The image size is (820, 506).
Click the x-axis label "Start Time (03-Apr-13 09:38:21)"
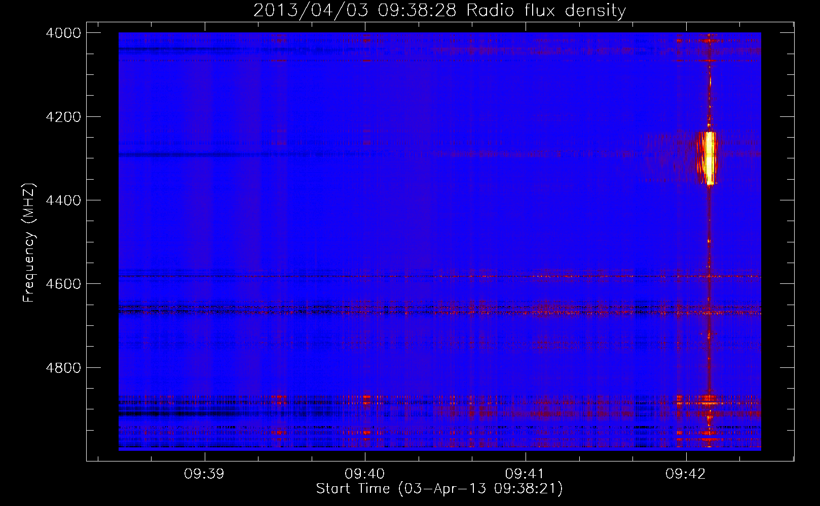click(439, 489)
